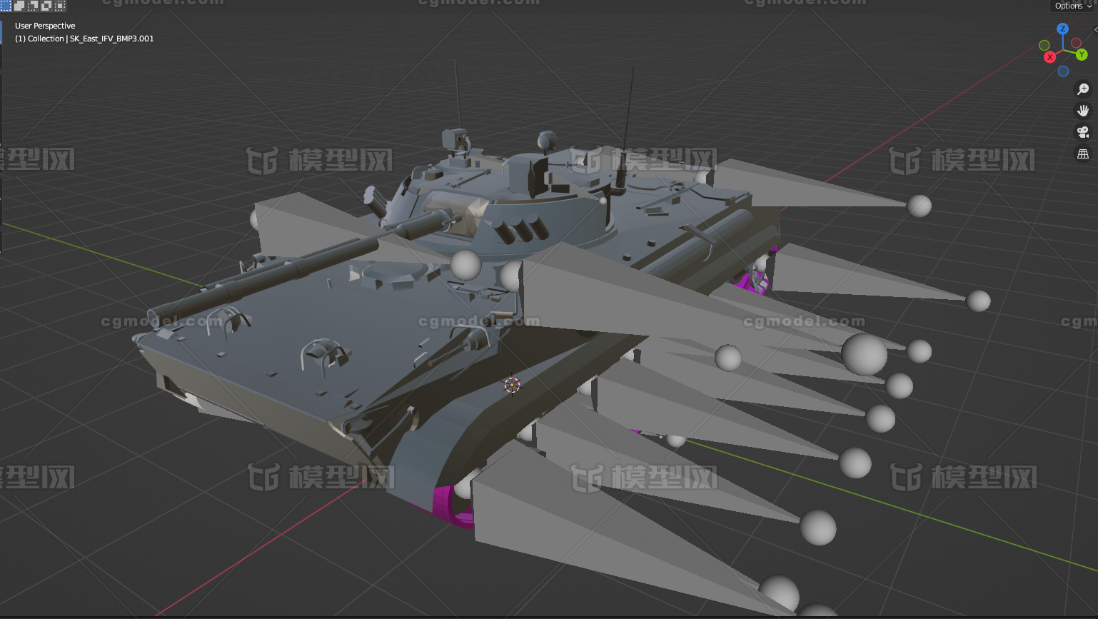Switch to Subtract selection mode

[x=32, y=6]
